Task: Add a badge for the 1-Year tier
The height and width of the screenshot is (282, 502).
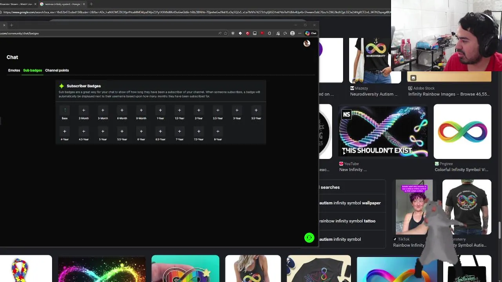Action: [x=160, y=110]
